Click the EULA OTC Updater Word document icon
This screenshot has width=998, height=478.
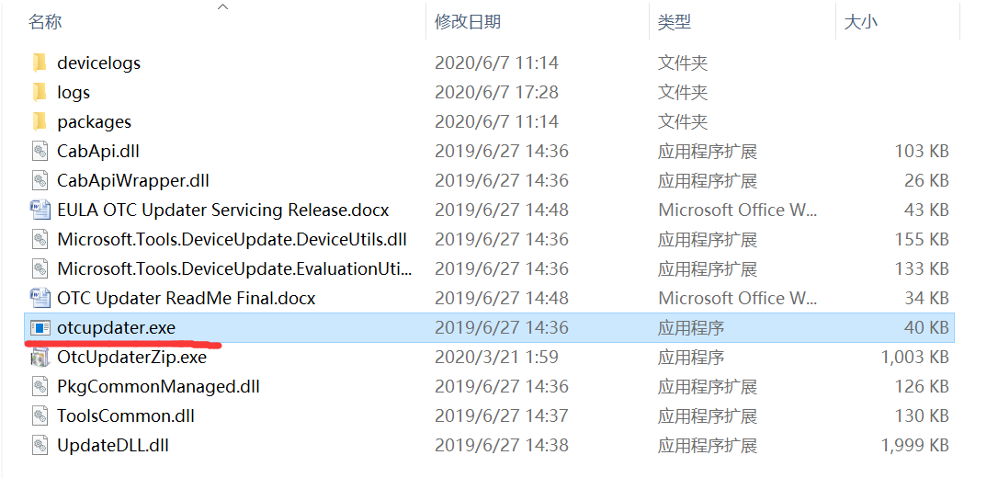click(x=40, y=210)
